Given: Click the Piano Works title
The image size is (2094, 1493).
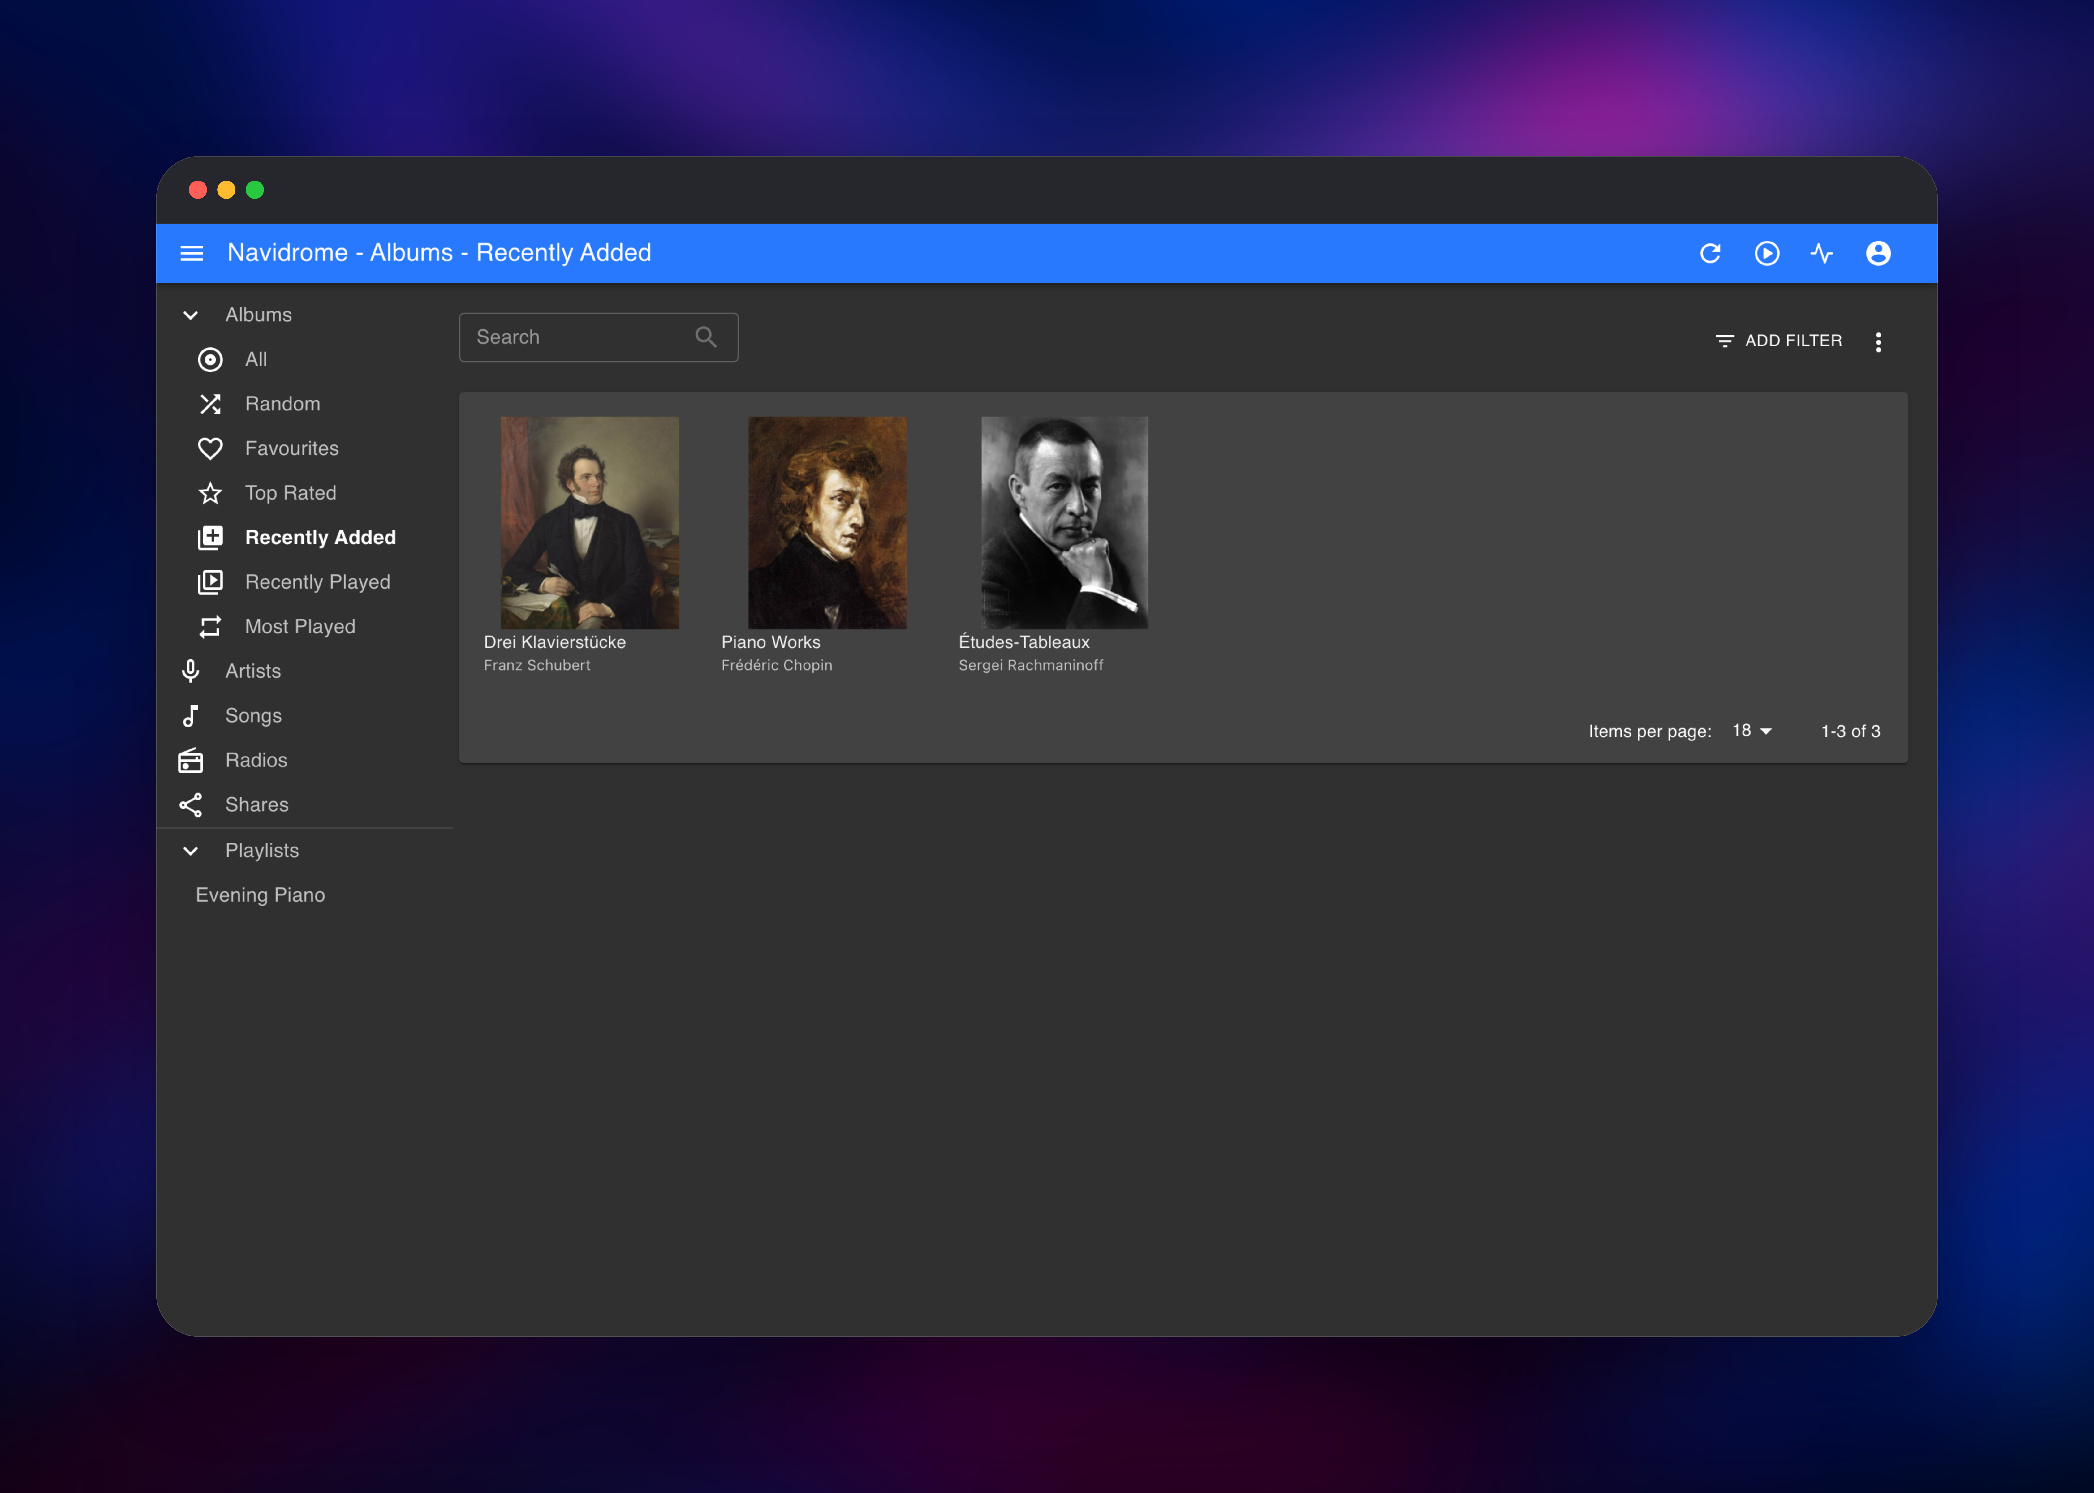Looking at the screenshot, I should point(771,643).
